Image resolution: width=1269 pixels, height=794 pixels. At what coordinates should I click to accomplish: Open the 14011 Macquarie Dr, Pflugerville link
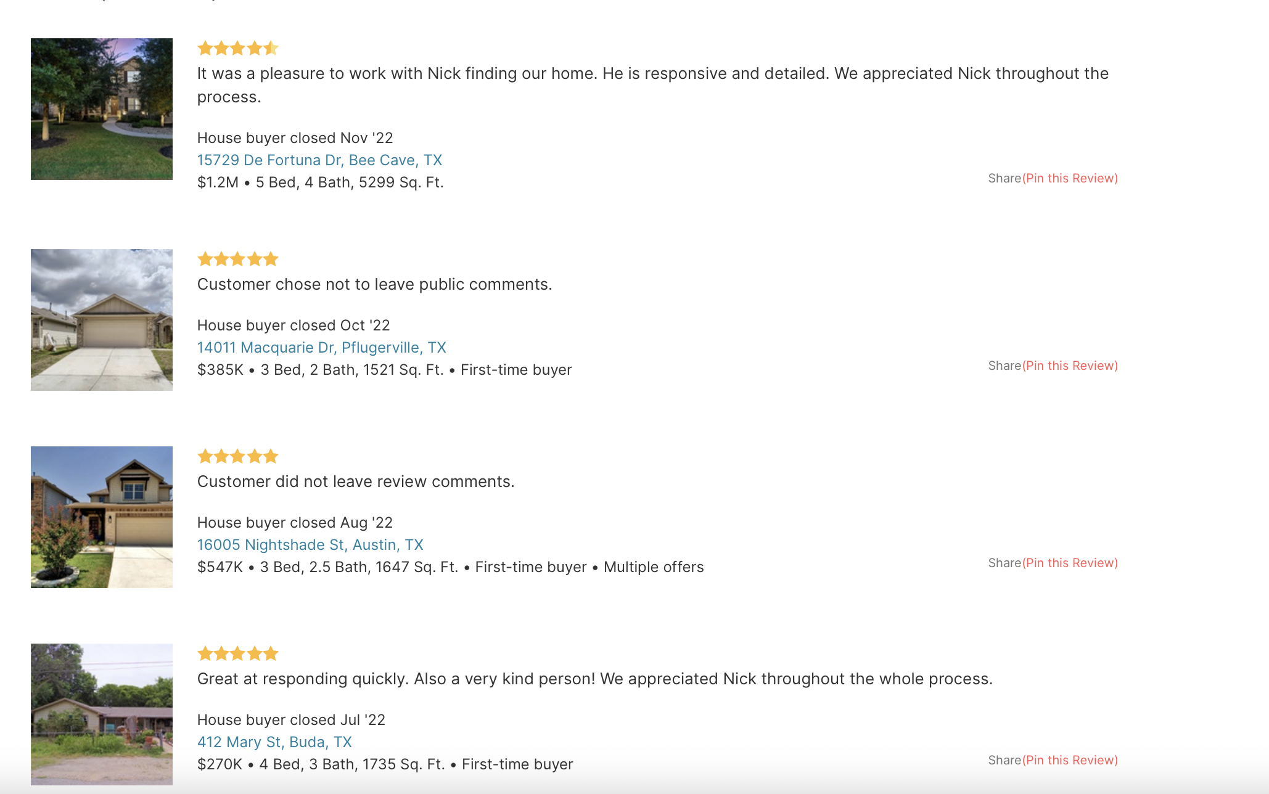321,348
